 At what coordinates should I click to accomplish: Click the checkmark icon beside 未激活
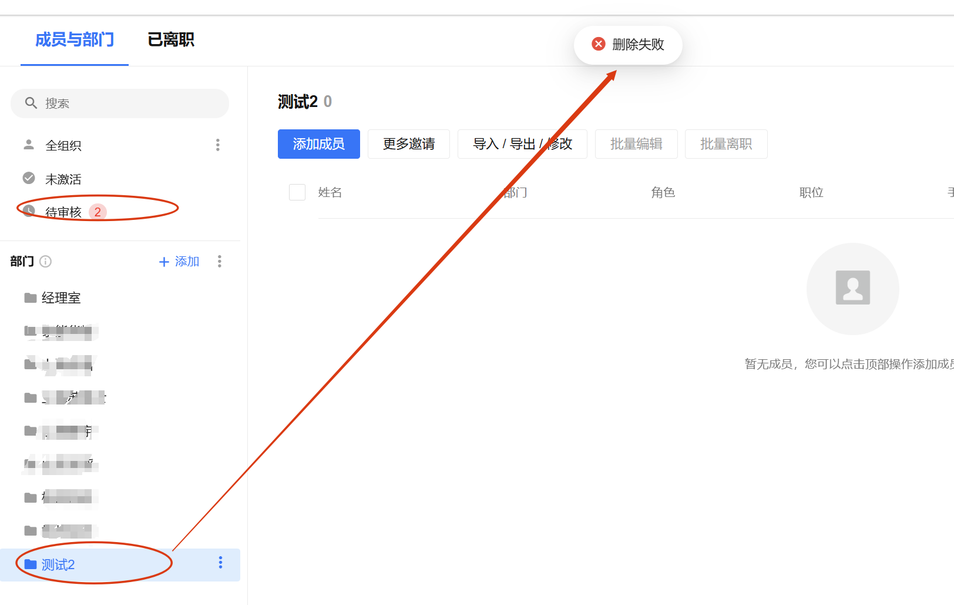pos(28,178)
